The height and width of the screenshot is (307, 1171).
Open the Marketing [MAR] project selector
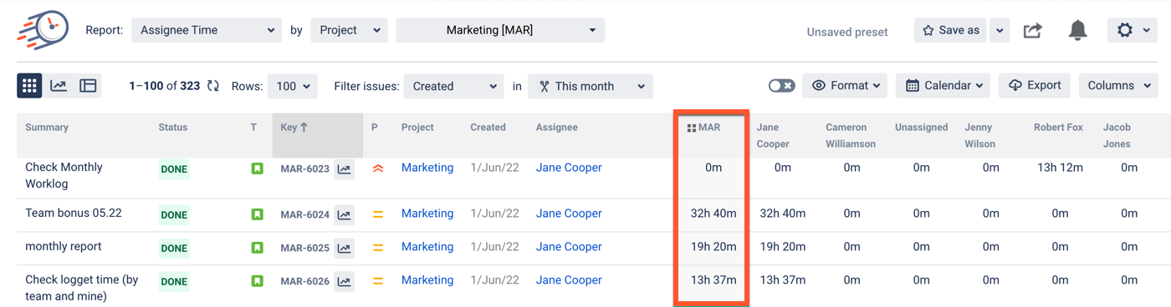(500, 30)
